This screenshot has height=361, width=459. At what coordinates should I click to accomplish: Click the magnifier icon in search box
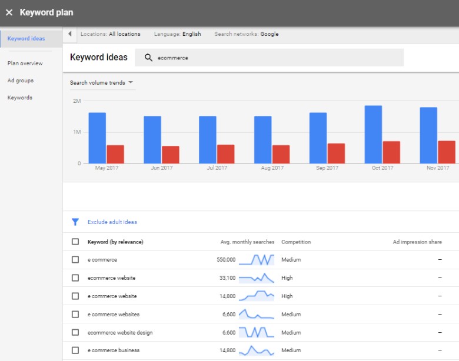coord(148,58)
